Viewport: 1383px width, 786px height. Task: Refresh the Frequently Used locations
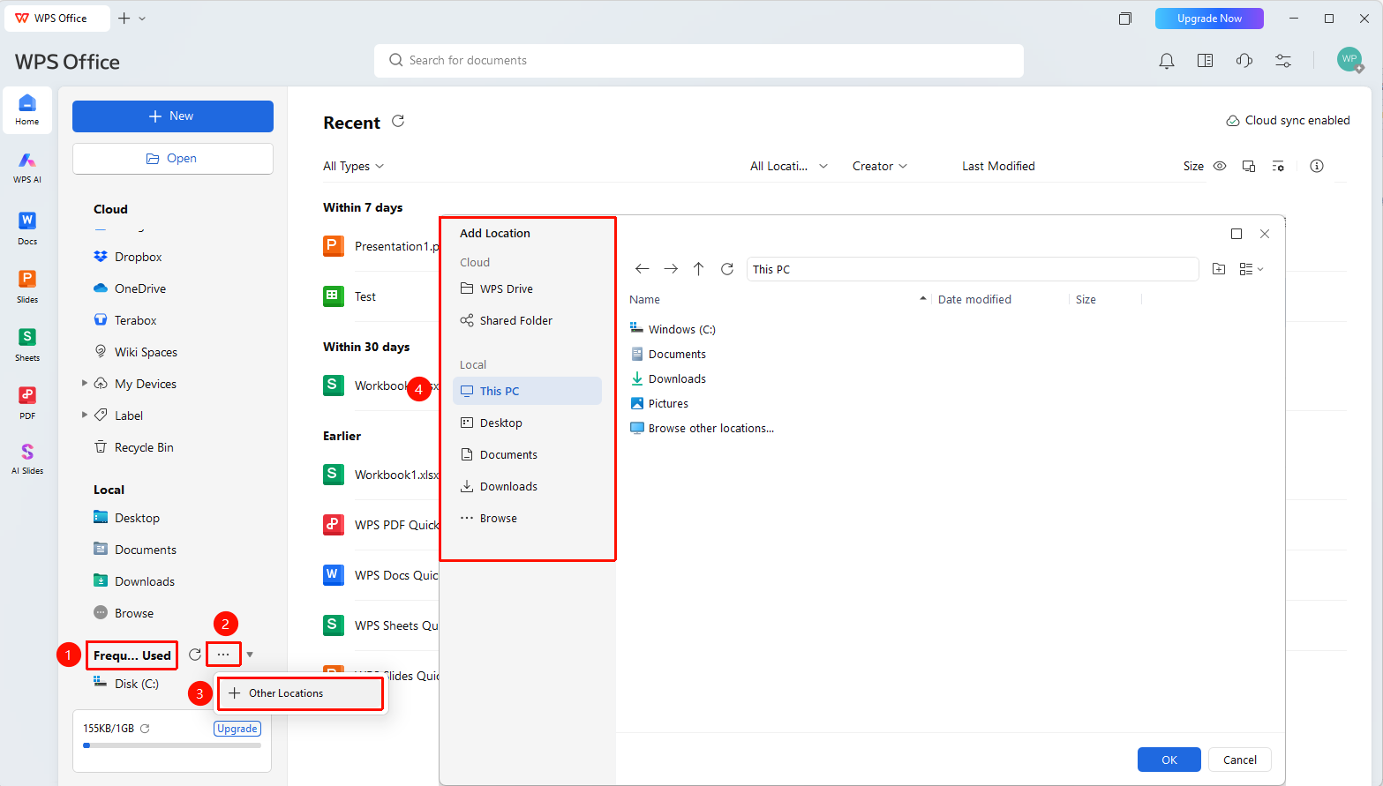(x=195, y=655)
